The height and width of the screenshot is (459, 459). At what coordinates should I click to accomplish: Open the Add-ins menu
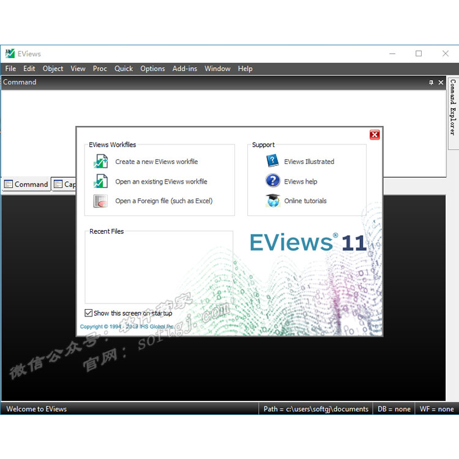click(x=185, y=69)
